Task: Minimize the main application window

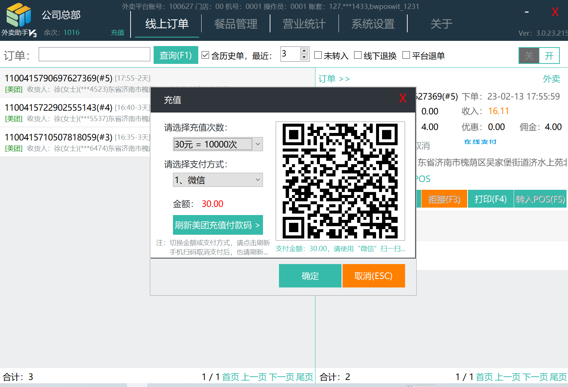Action: pos(527,12)
